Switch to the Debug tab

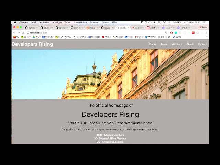(x=91, y=28)
